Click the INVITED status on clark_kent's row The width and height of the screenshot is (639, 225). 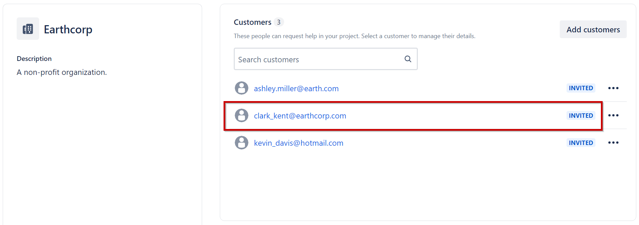click(x=580, y=116)
